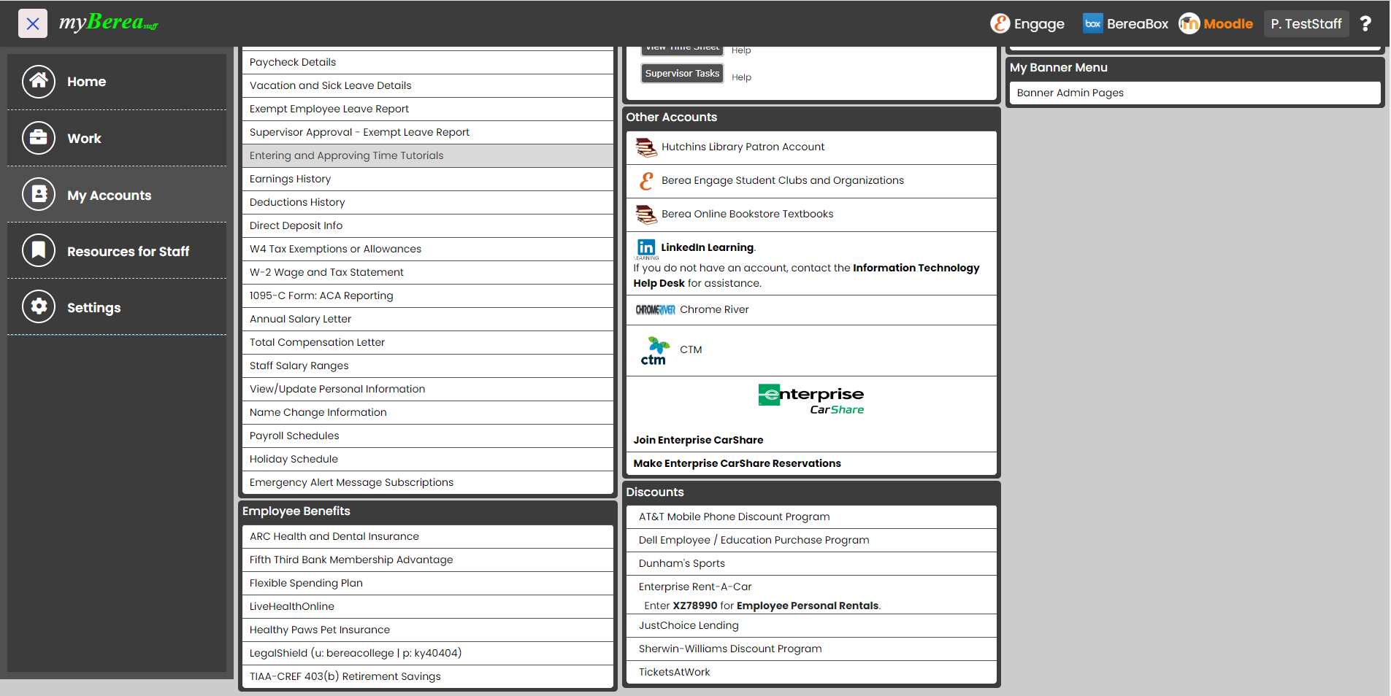Open Entering and Approving Time Tutorials

tap(346, 155)
